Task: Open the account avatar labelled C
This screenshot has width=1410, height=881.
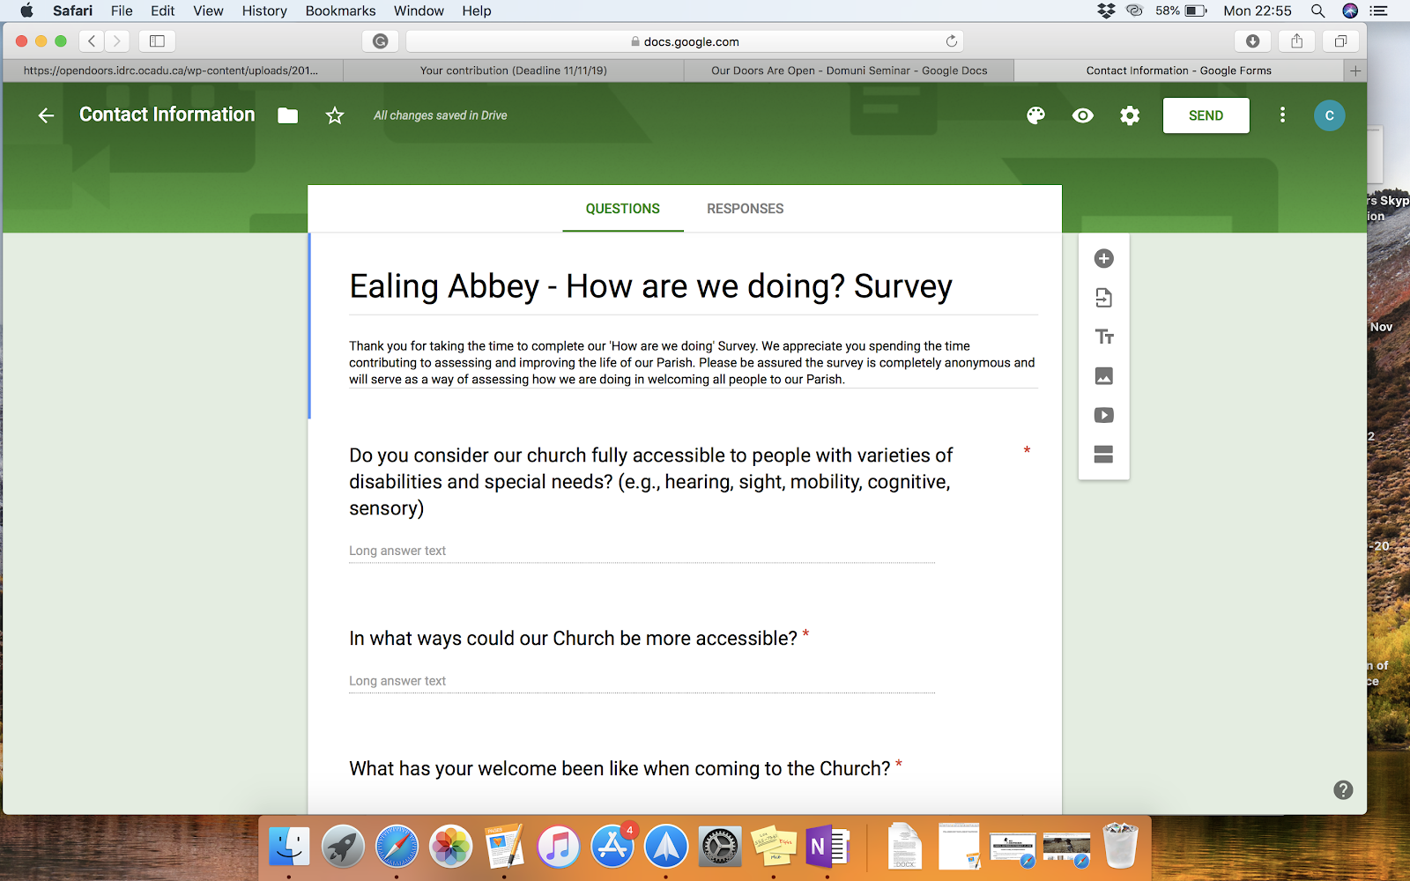Action: coord(1329,115)
